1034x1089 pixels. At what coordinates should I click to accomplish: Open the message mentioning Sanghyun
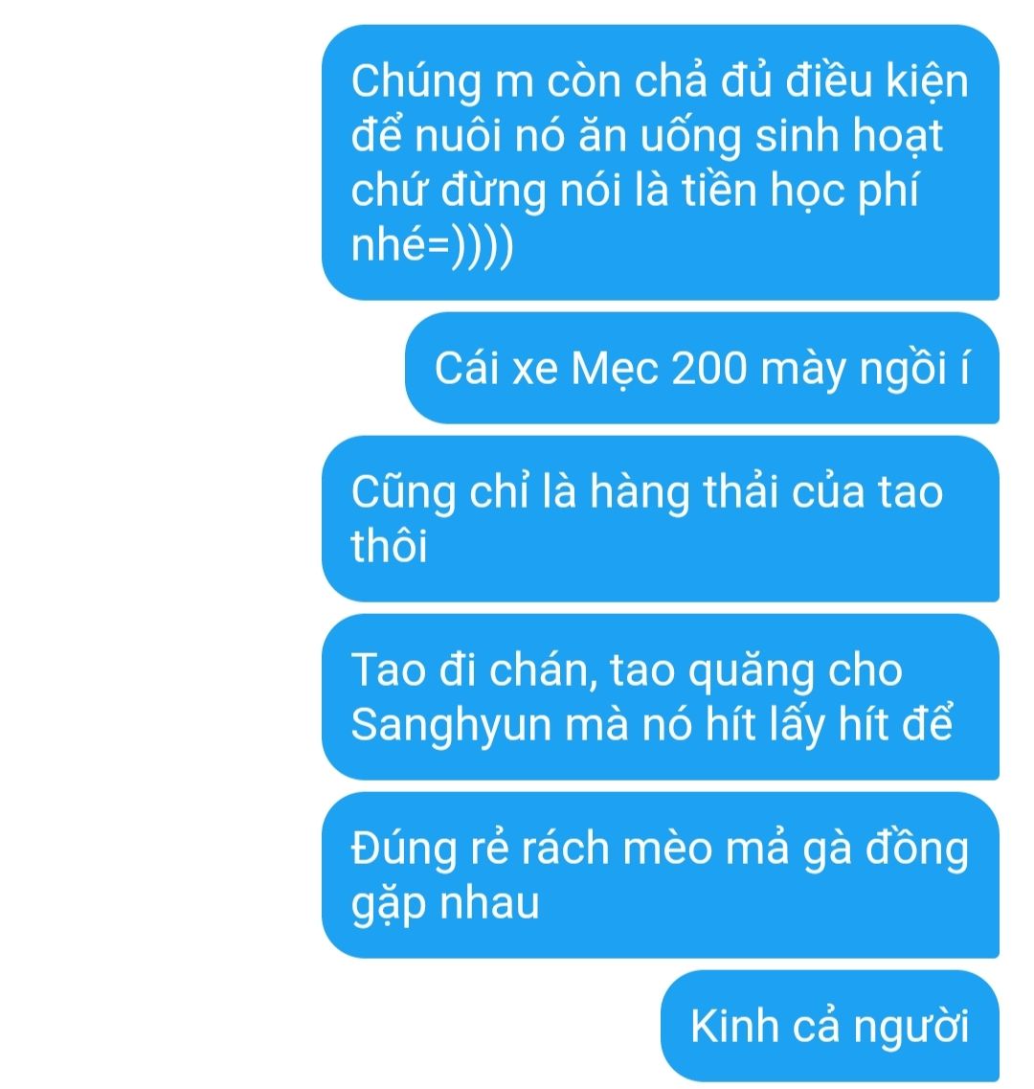tap(661, 696)
